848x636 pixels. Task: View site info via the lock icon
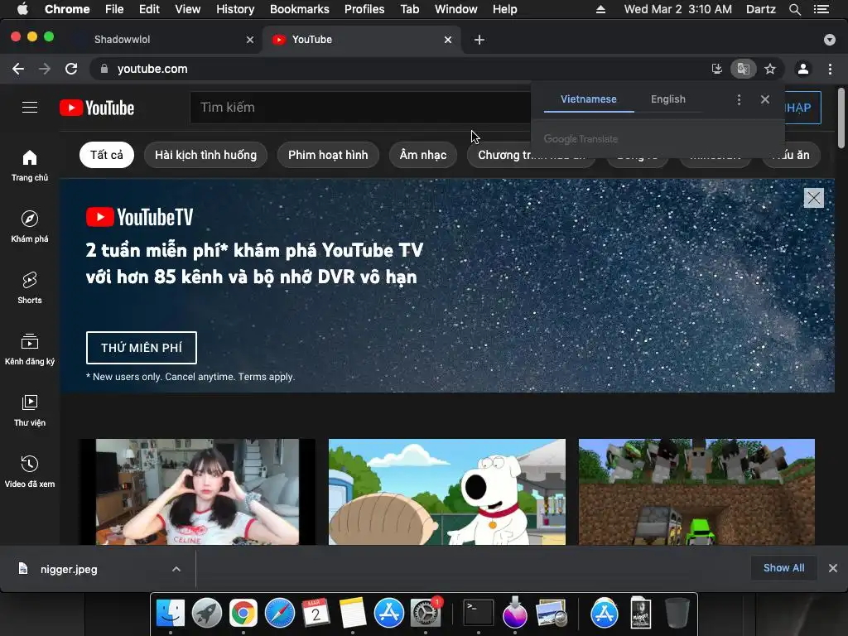104,69
